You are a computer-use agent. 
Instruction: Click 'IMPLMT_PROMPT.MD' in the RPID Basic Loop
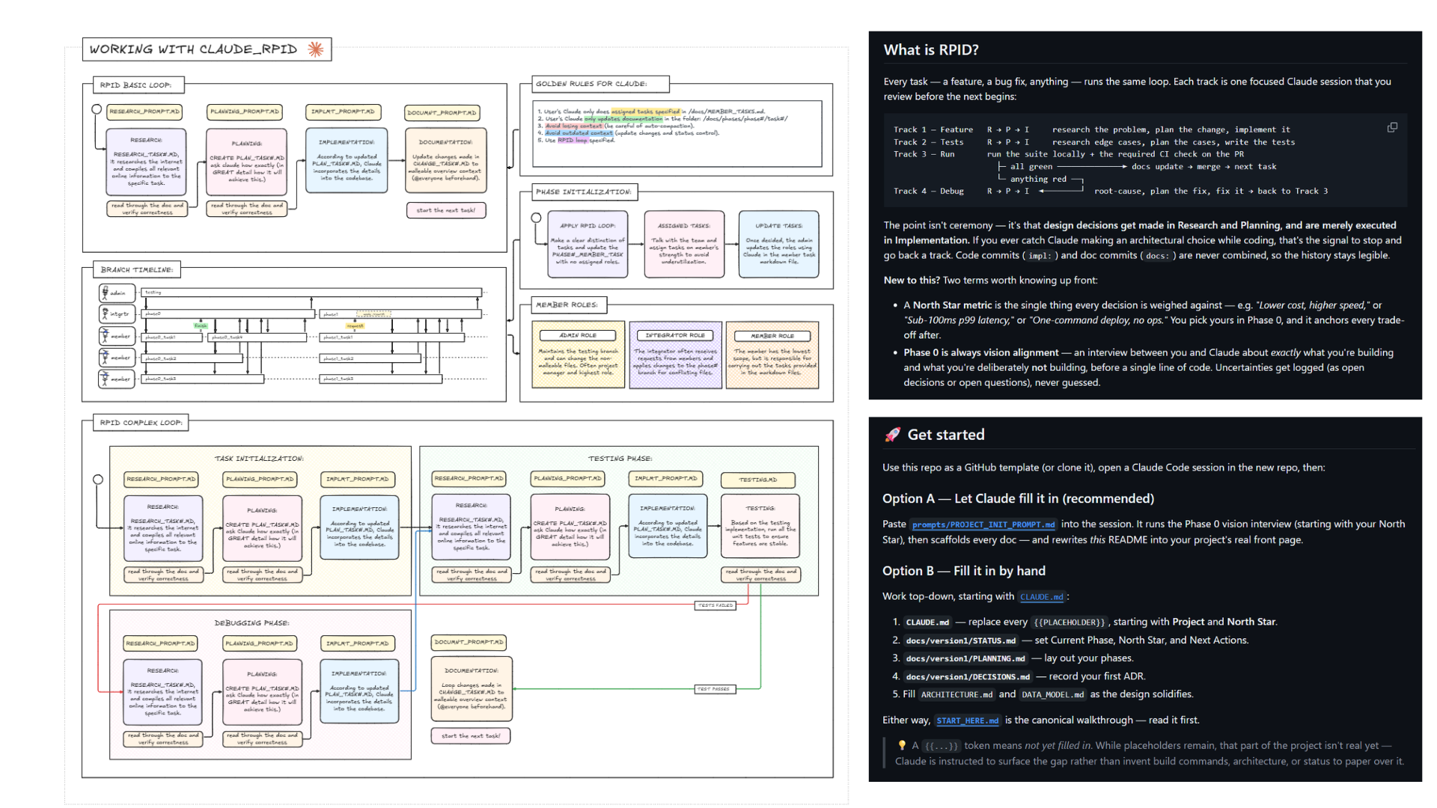pyautogui.click(x=343, y=111)
